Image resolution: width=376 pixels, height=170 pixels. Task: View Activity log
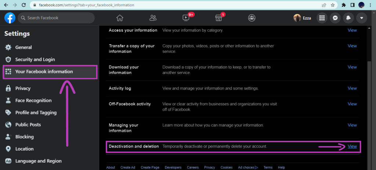pyautogui.click(x=352, y=88)
